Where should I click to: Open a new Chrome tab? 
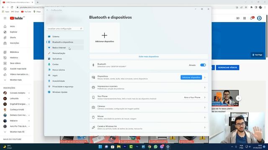tap(38, 2)
